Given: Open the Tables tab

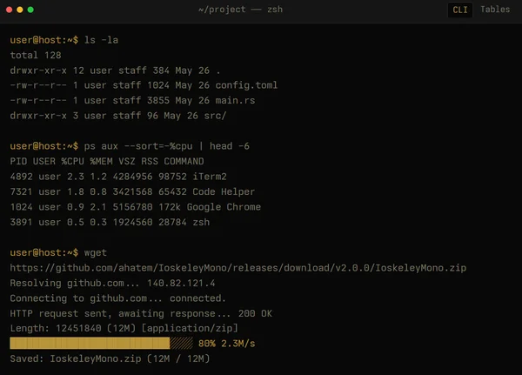Looking at the screenshot, I should pyautogui.click(x=495, y=10).
